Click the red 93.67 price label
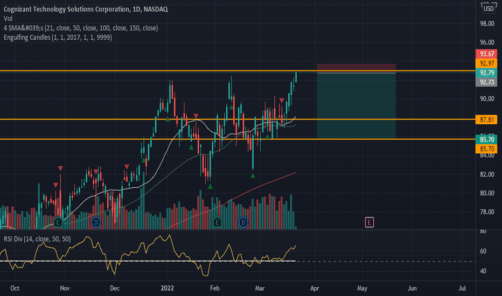502x296 pixels. (486, 54)
